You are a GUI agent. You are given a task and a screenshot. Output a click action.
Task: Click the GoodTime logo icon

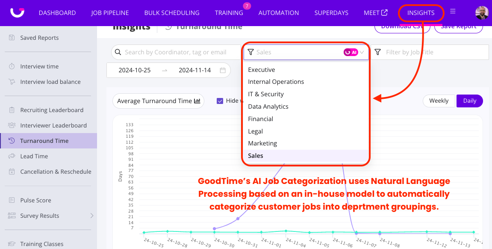click(17, 12)
